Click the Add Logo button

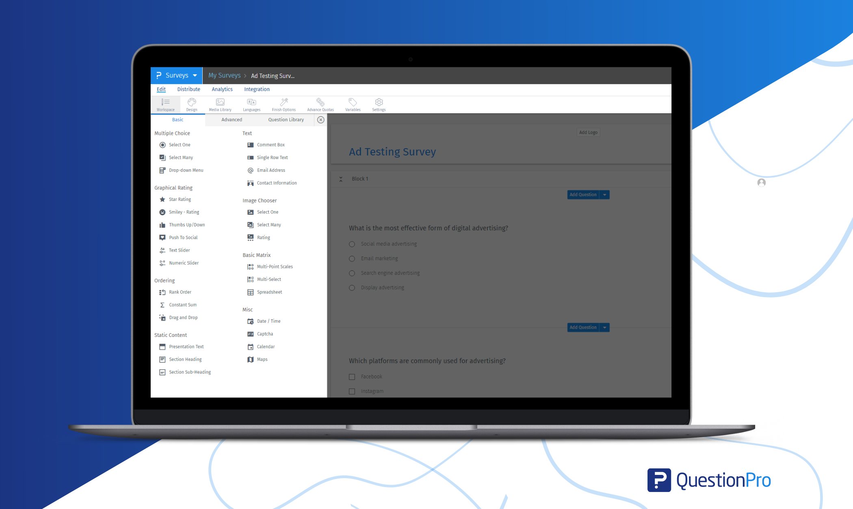click(x=587, y=132)
